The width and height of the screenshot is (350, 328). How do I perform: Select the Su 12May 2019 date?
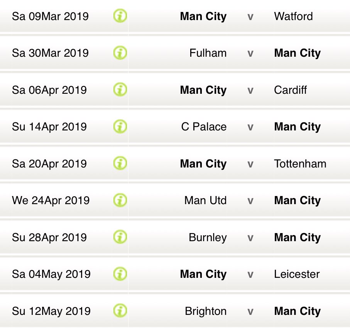coord(51,311)
